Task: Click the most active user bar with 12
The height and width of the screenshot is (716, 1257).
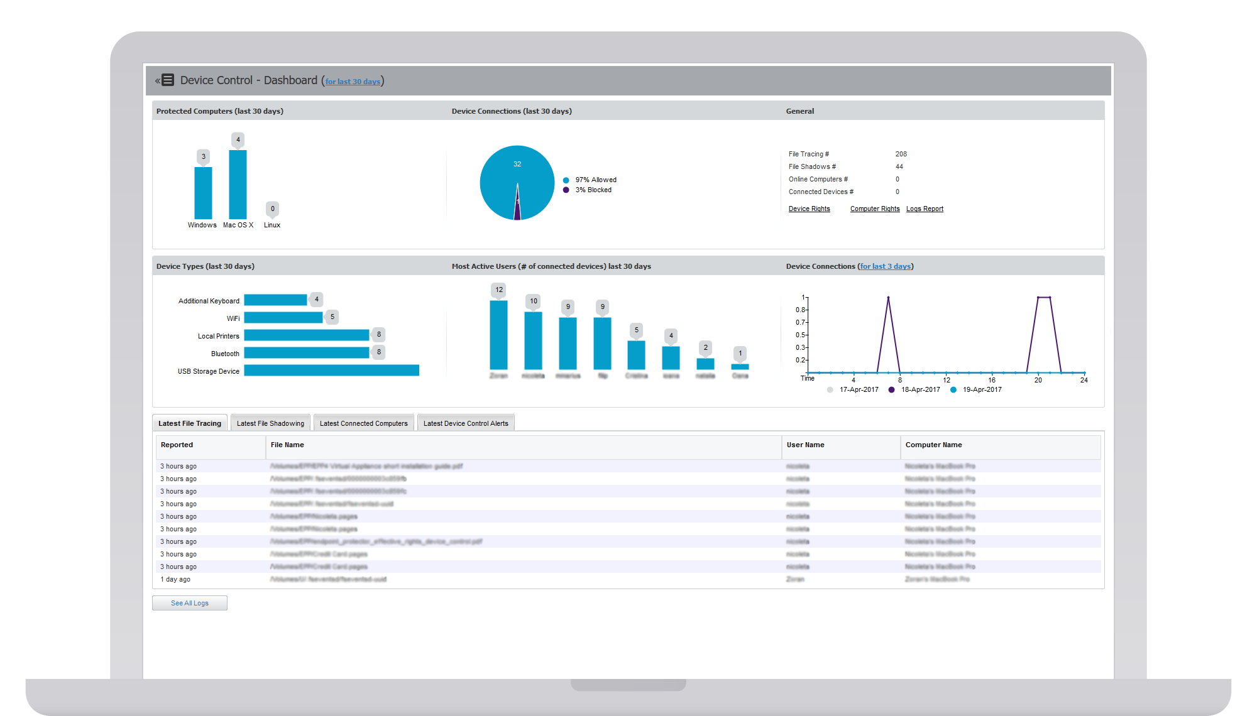Action: point(498,335)
